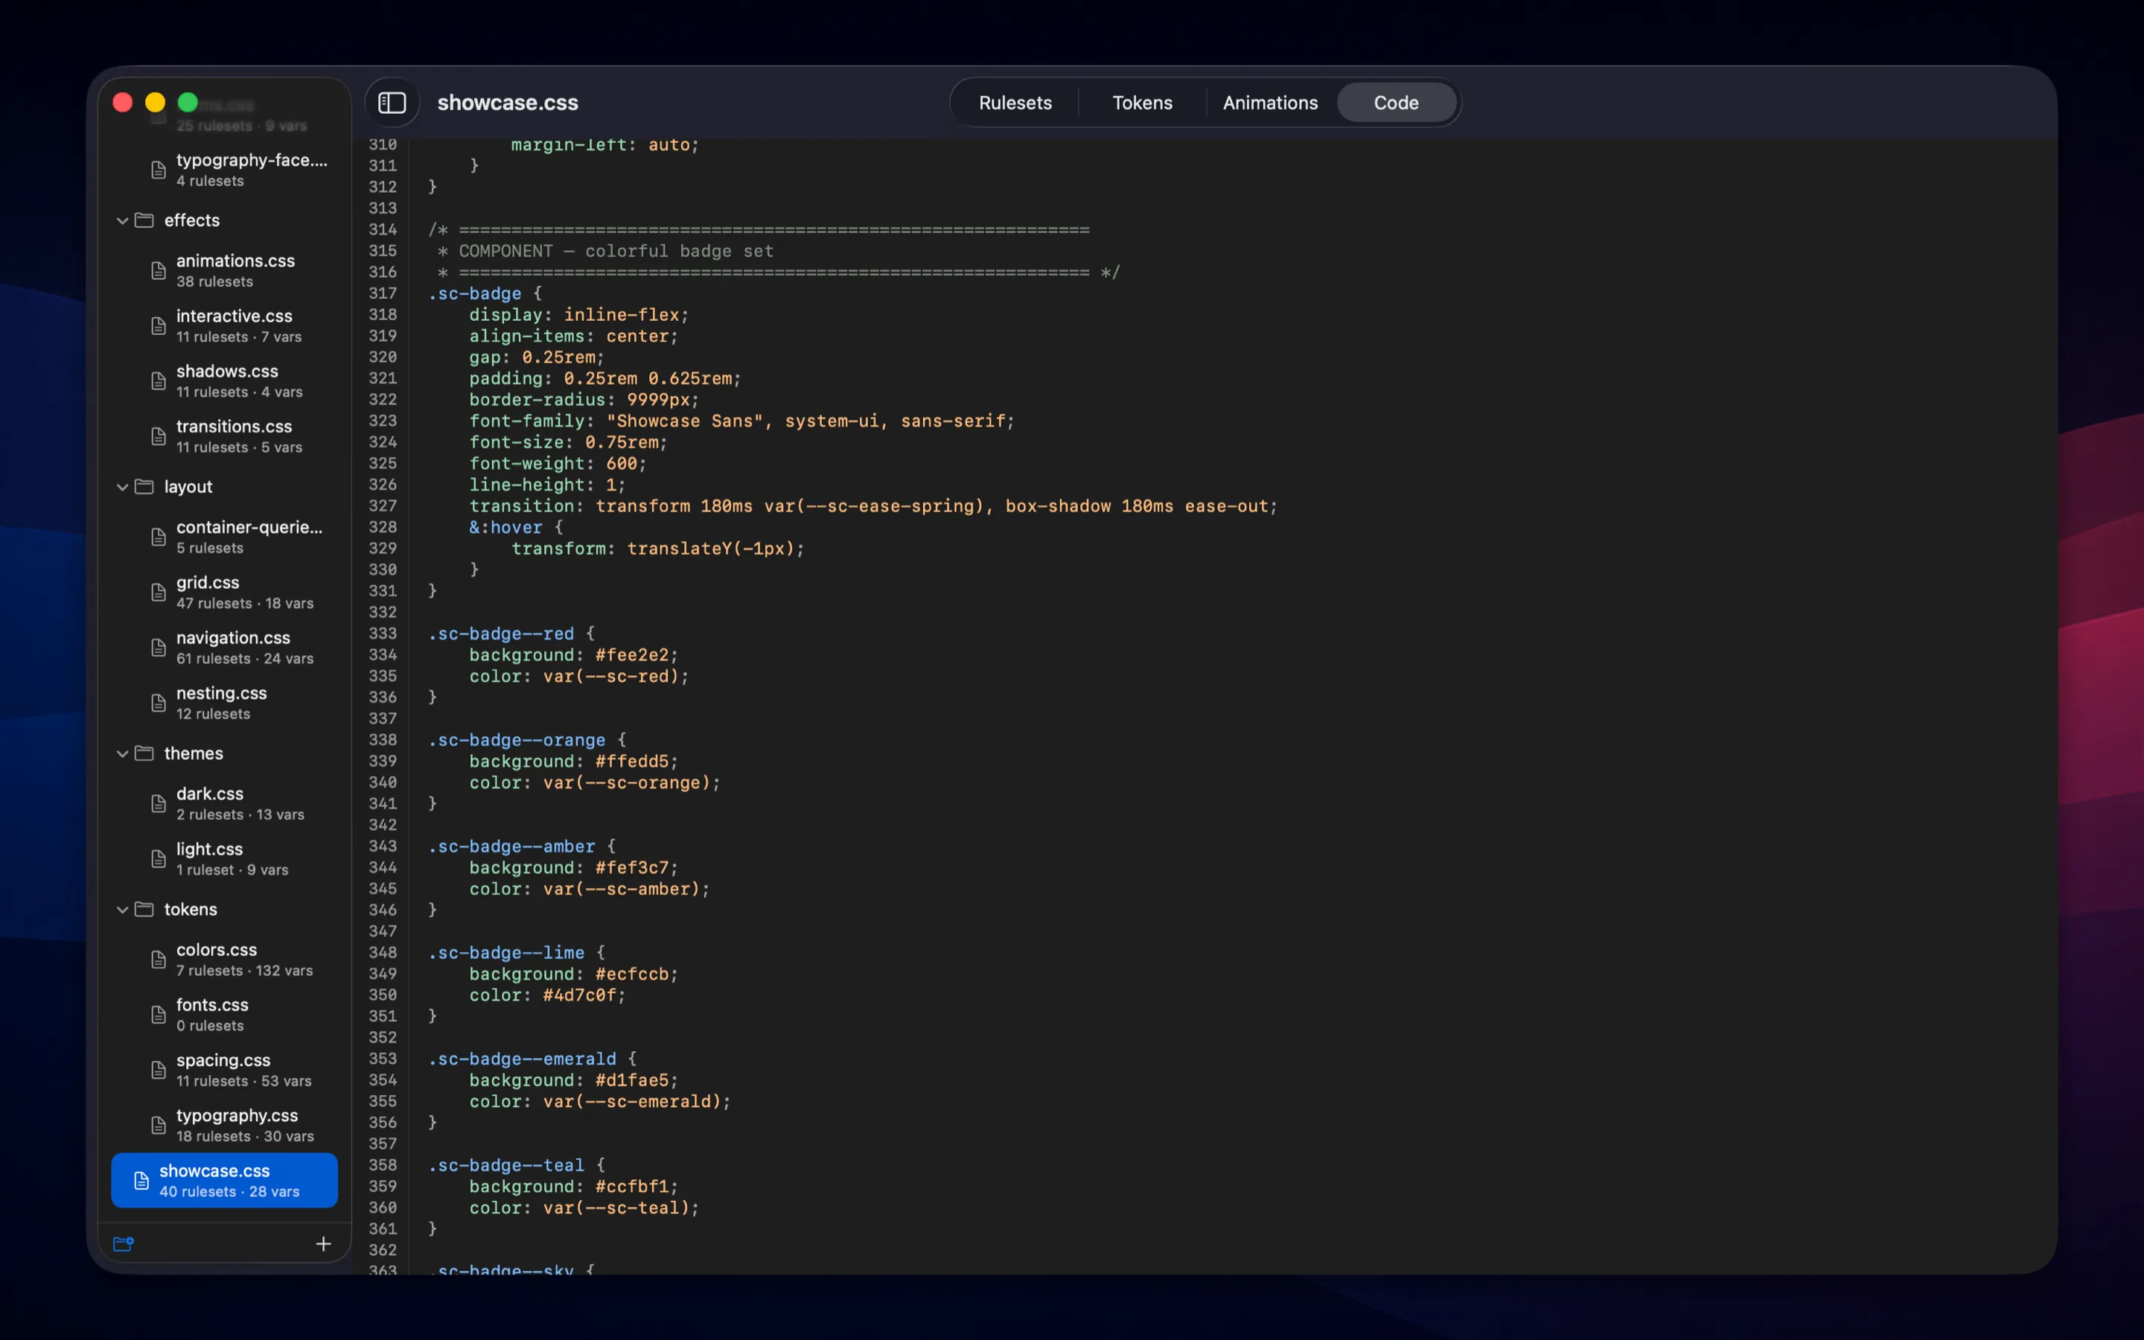
Task: Click the file icon beside grid.css
Action: [x=159, y=592]
